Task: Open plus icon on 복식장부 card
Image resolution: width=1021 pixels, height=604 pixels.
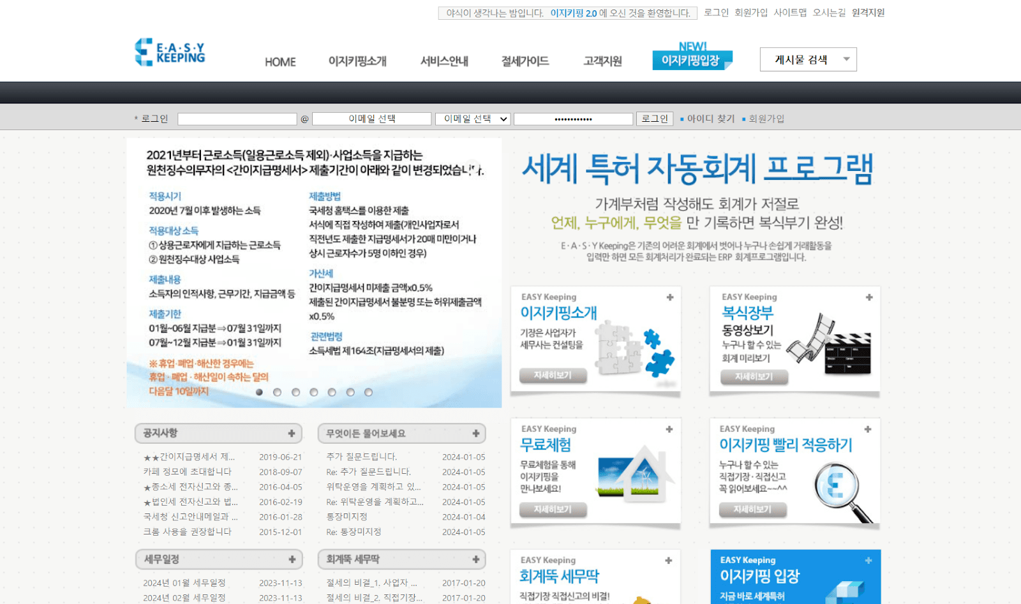Action: (869, 297)
